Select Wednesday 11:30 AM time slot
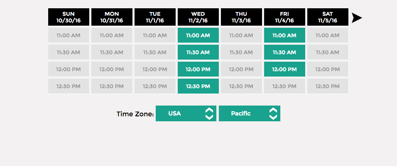The height and width of the screenshot is (166, 397). point(198,53)
